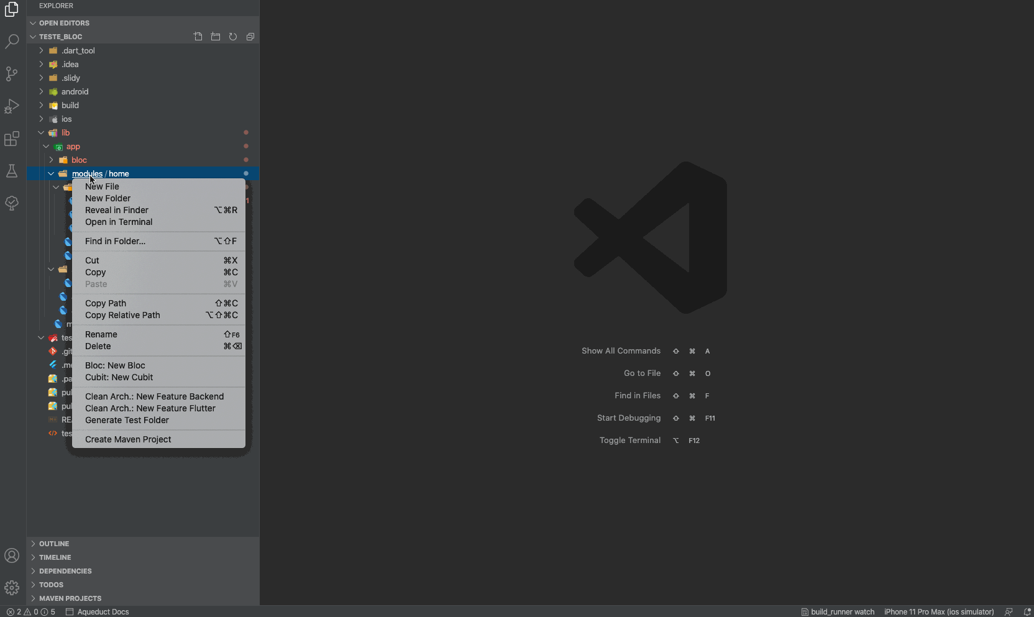Expand the TODOS panel
1034x617 pixels.
coord(143,585)
